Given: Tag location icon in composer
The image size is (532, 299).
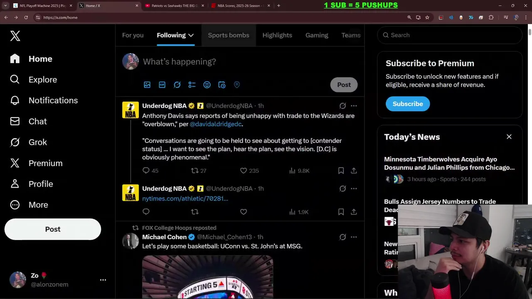Looking at the screenshot, I should click(x=237, y=85).
